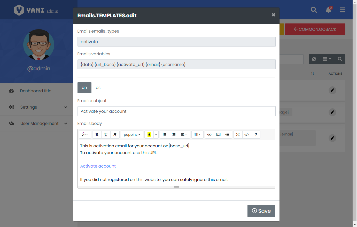This screenshot has height=227, width=357.
Task: Open the poppins font family dropdown
Action: click(x=132, y=134)
